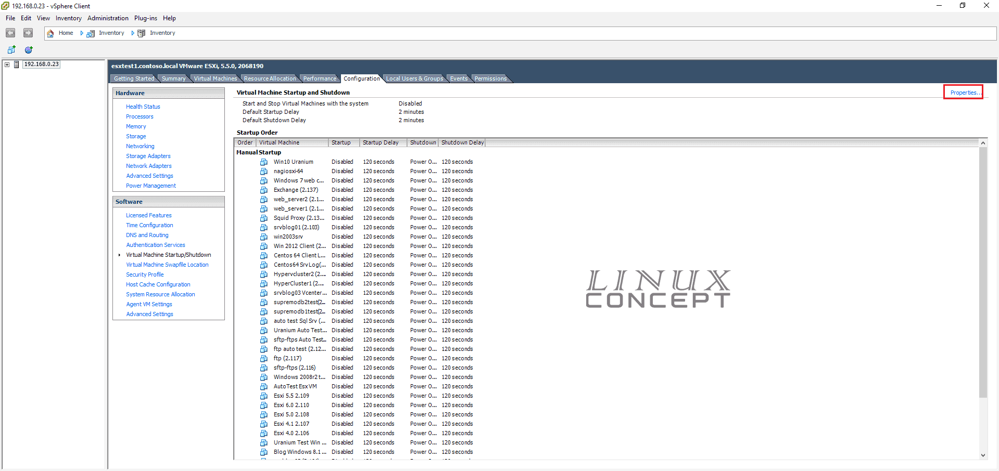Click the Esxi 6.0 2.110 VM icon
Screen dimensions: 999x471
point(264,405)
